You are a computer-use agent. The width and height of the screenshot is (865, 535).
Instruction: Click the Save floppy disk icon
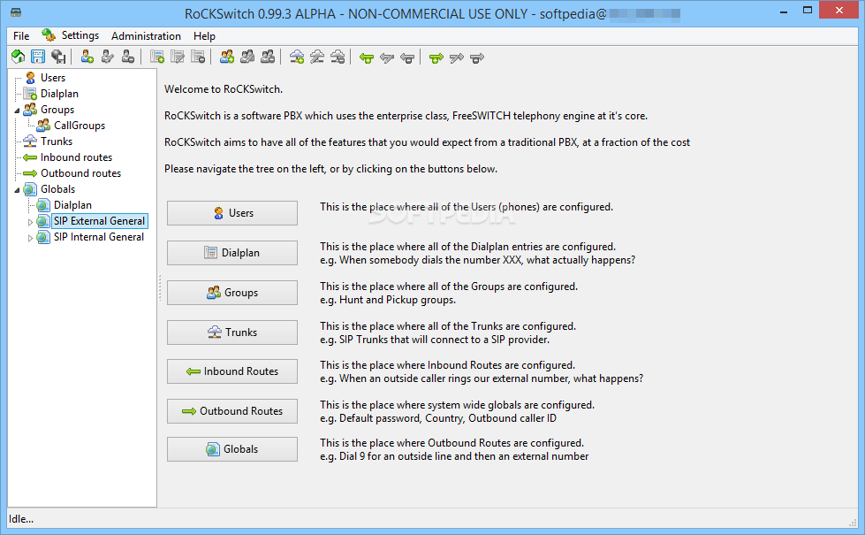pyautogui.click(x=38, y=57)
